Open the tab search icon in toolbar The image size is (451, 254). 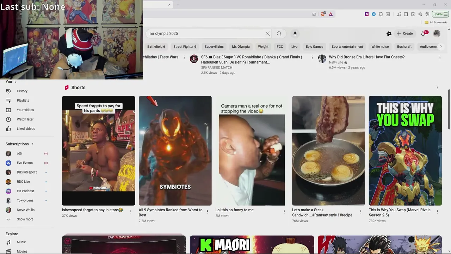(388, 14)
